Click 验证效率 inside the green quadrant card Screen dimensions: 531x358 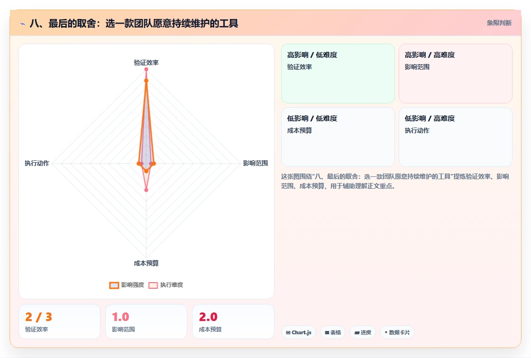[300, 67]
